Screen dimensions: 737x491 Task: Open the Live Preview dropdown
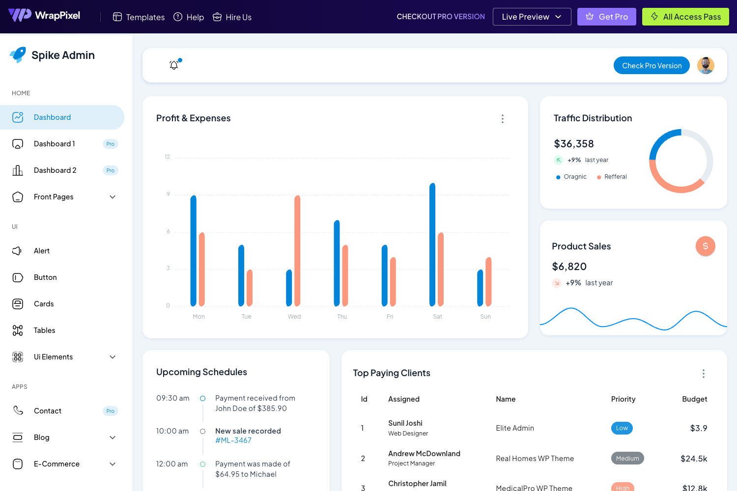(532, 16)
